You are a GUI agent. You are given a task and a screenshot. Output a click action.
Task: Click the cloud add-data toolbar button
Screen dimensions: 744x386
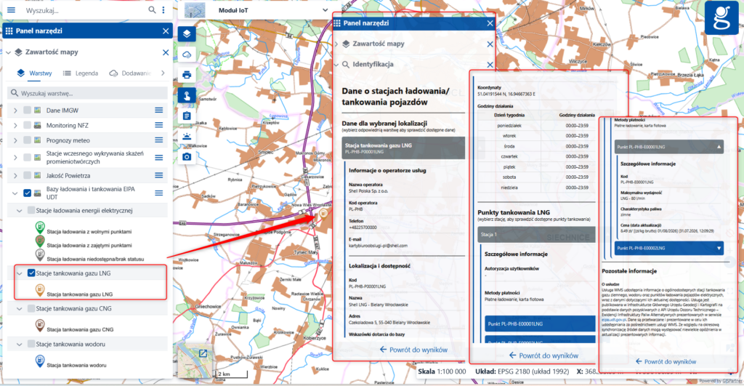point(187,54)
